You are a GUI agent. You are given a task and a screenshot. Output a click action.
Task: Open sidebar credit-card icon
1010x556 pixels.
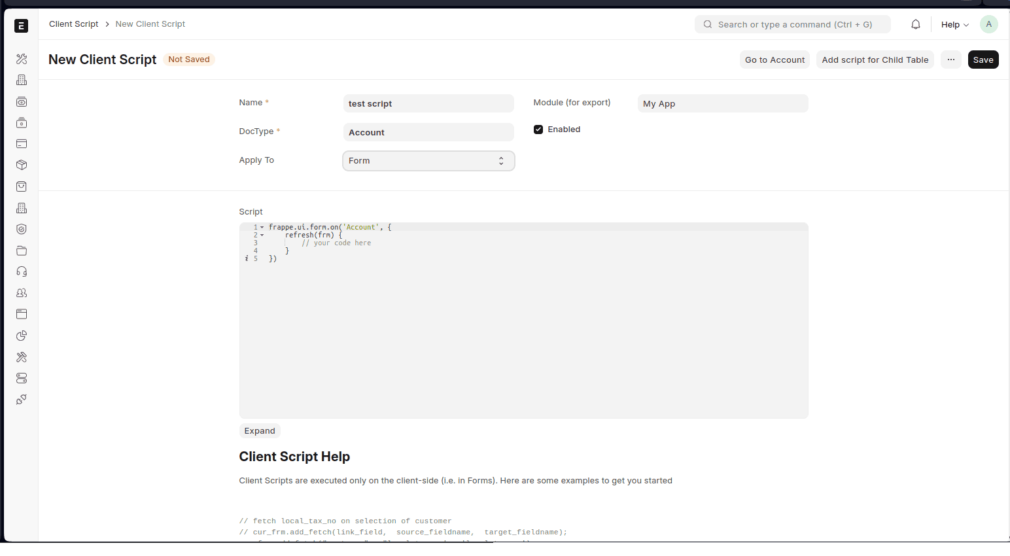point(22,144)
